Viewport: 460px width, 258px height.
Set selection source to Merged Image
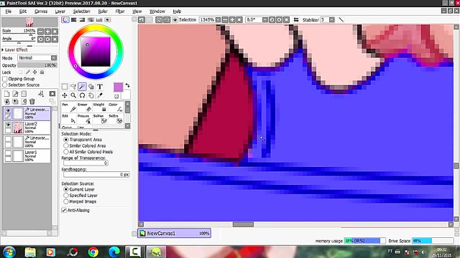[x=66, y=201]
